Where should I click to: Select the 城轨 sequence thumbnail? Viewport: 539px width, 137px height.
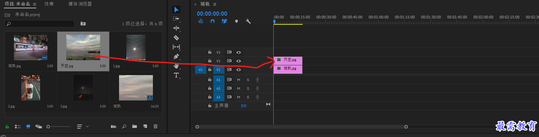click(136, 88)
